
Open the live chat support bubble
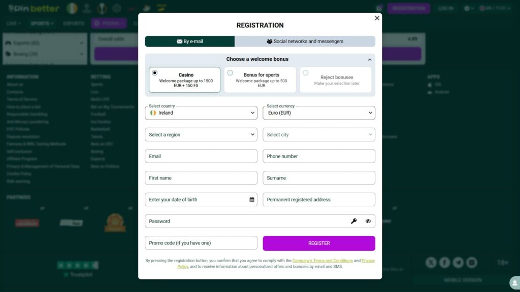coord(513,282)
